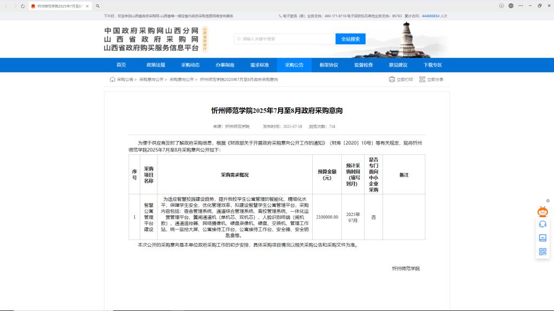Click the 全站搜索 button
This screenshot has height=311, width=554.
[x=351, y=39]
